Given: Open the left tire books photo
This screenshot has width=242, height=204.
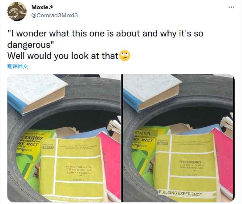Looking at the screenshot, I should pyautogui.click(x=64, y=138).
